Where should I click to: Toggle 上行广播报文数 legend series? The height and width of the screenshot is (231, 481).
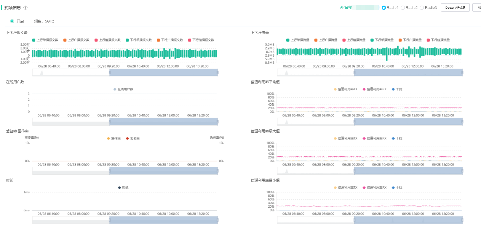click(x=76, y=40)
